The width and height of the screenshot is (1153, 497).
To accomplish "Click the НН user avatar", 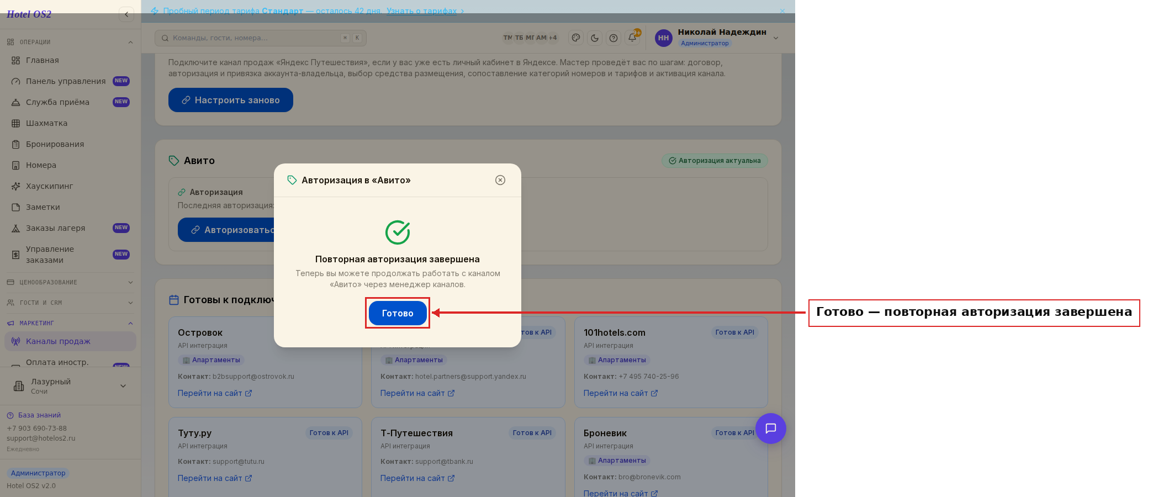I will 664,38.
